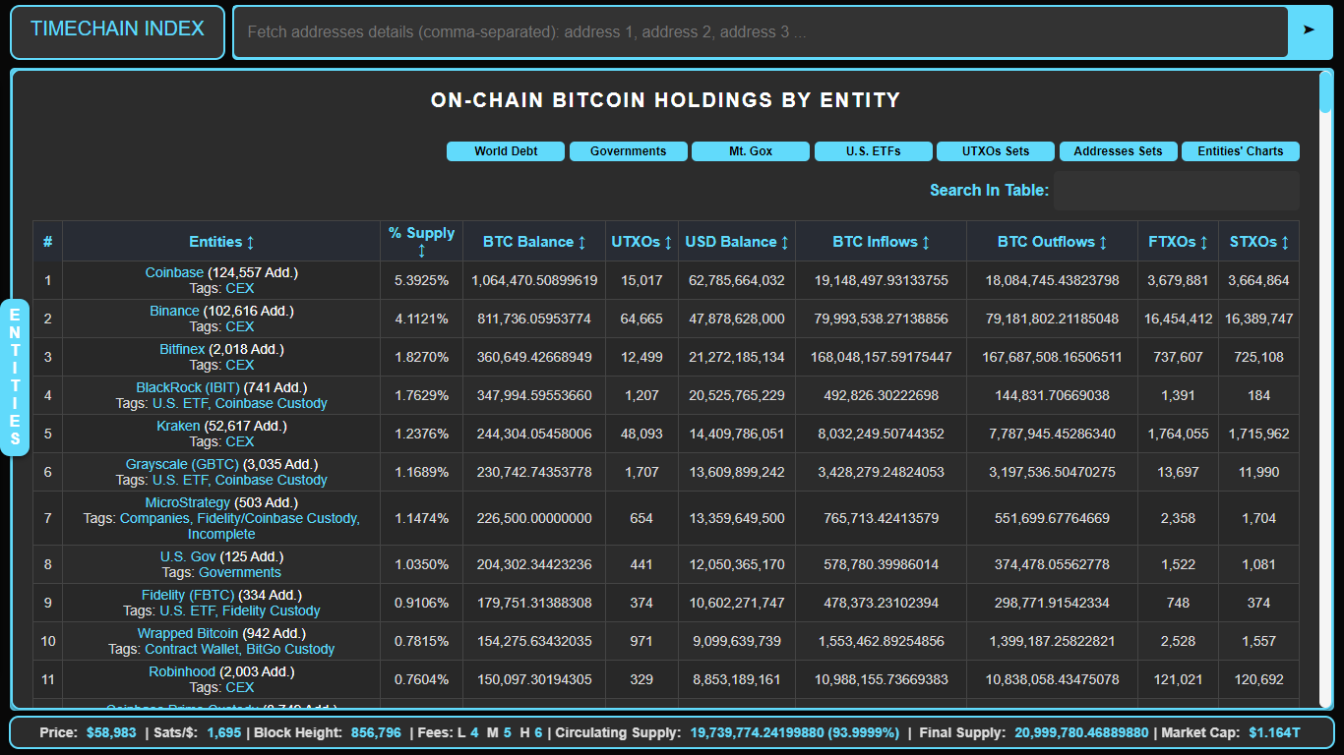Open the Coinbase entity link

coord(174,272)
